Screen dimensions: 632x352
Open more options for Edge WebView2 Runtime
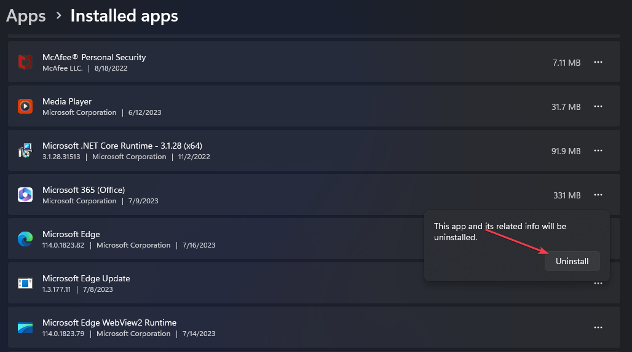[x=598, y=327]
